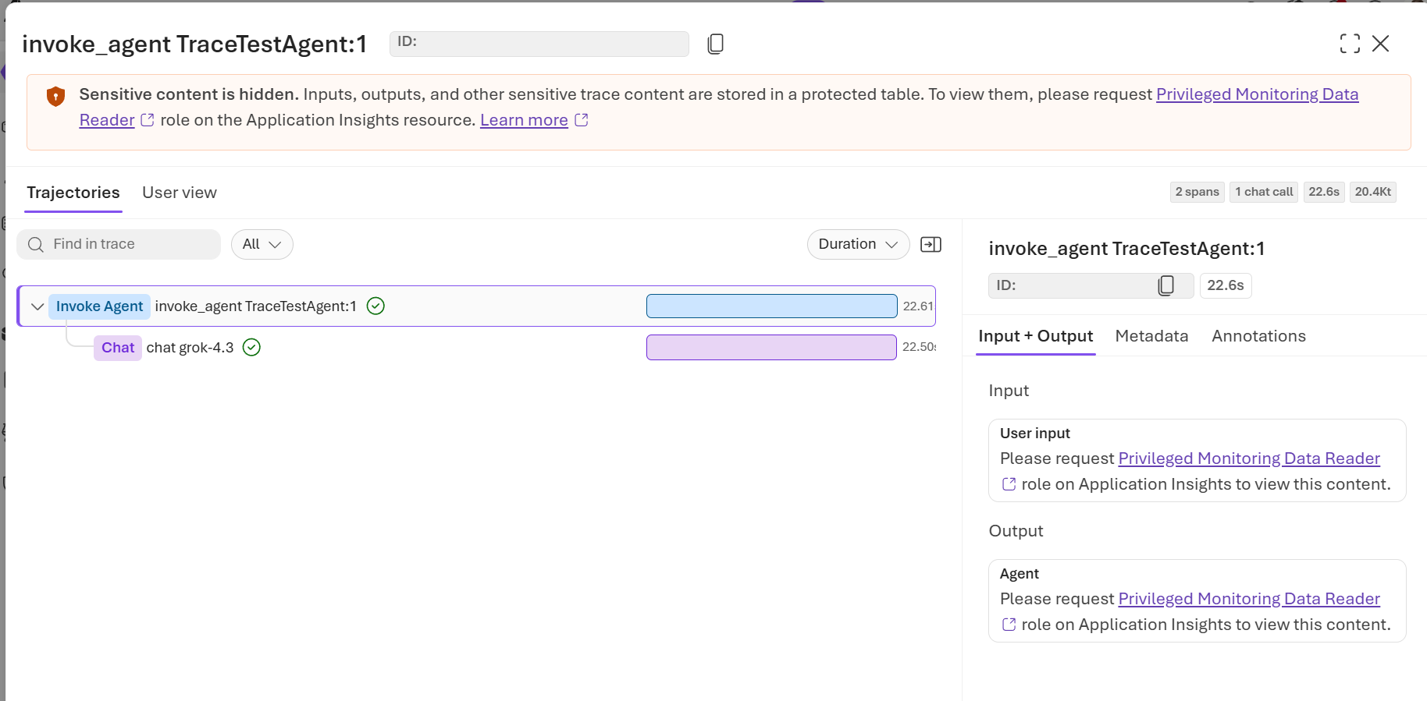The width and height of the screenshot is (1427, 701).
Task: Click the magnifier icon in Find in trace
Action: click(x=36, y=245)
